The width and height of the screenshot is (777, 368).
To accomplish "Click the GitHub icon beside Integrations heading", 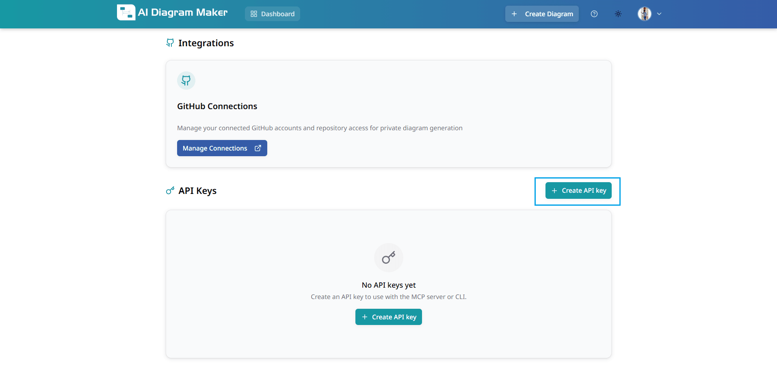I will tap(170, 43).
